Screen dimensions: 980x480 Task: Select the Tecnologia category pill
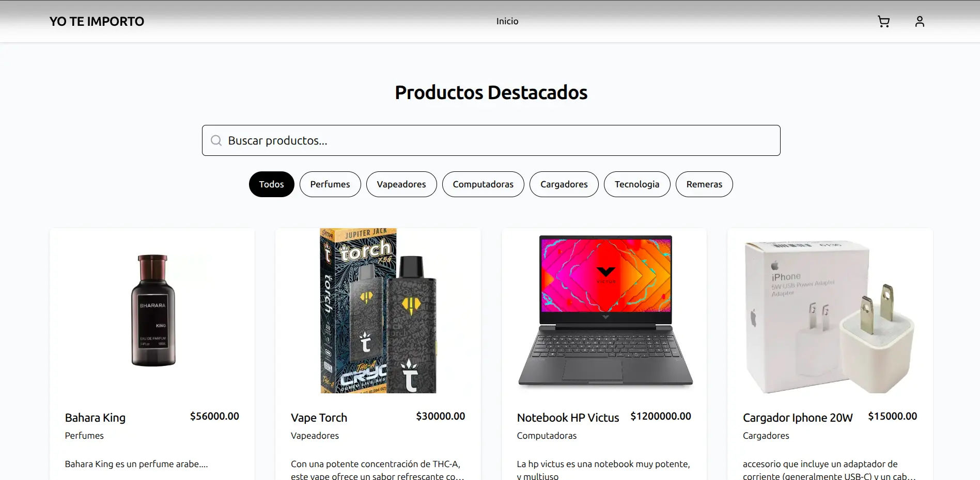[x=637, y=184]
